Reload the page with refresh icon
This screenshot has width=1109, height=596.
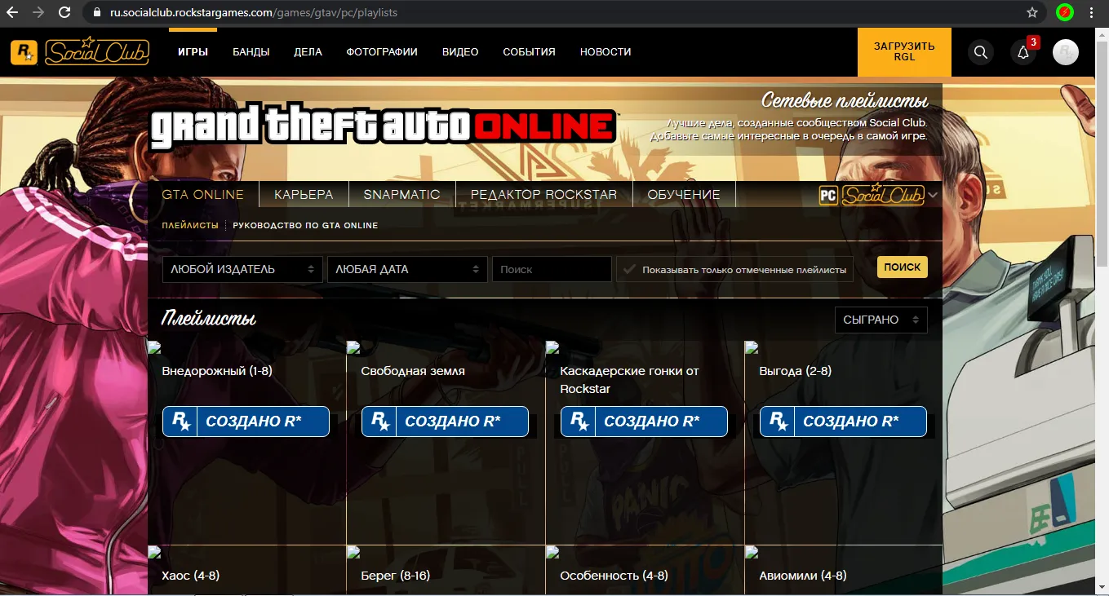click(x=64, y=13)
